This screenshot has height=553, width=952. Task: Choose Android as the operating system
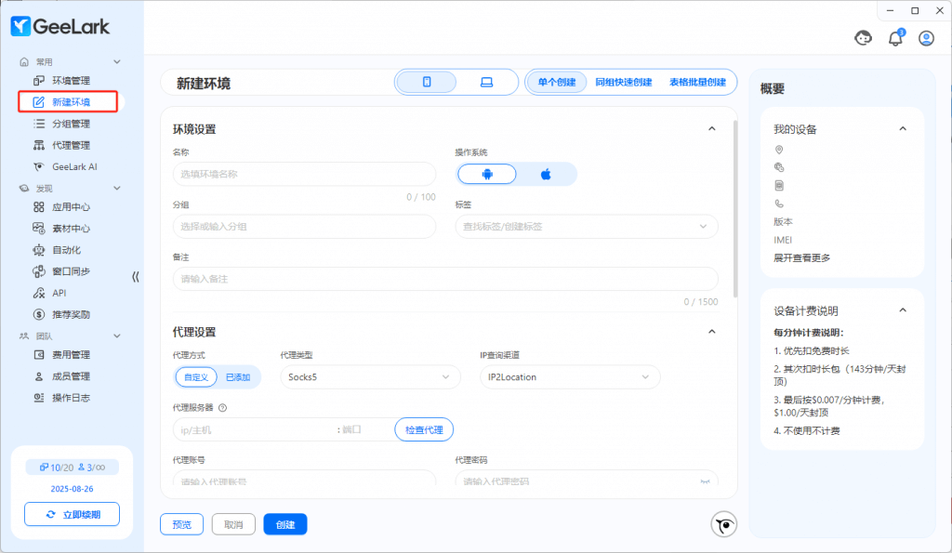click(486, 174)
